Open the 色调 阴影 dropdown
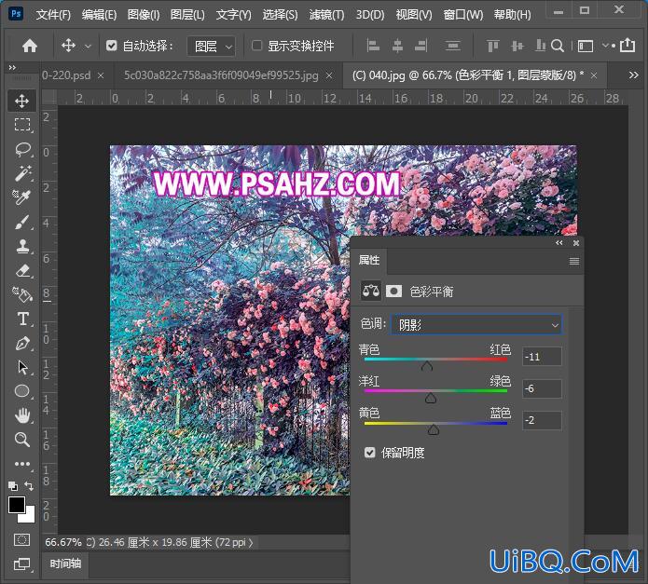Image resolution: width=648 pixels, height=584 pixels. pos(476,324)
